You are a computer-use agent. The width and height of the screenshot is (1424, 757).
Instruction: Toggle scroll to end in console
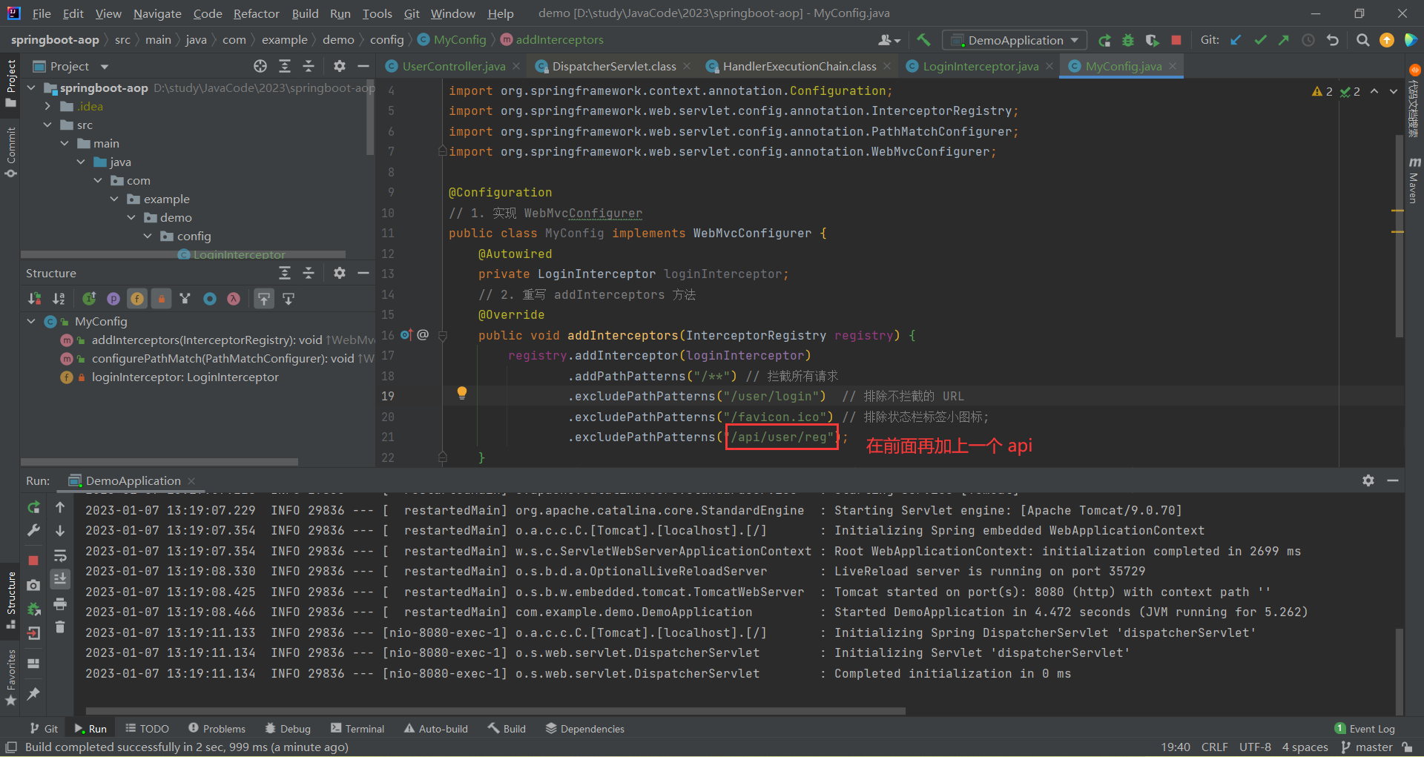point(60,579)
